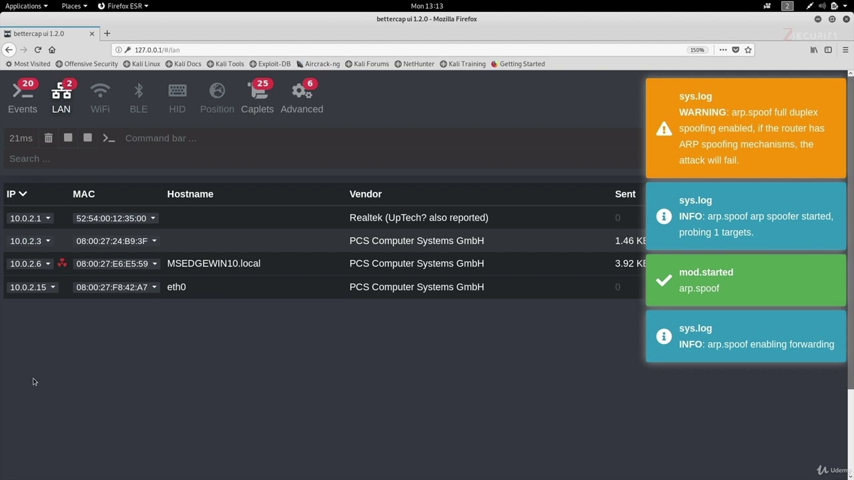
Task: Open the HID keyboard module
Action: pos(177,97)
